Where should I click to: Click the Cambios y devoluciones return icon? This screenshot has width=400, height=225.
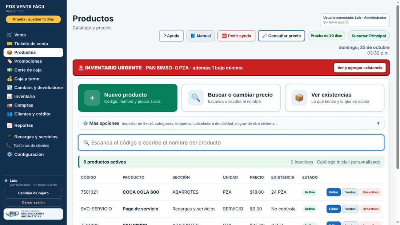point(9,88)
